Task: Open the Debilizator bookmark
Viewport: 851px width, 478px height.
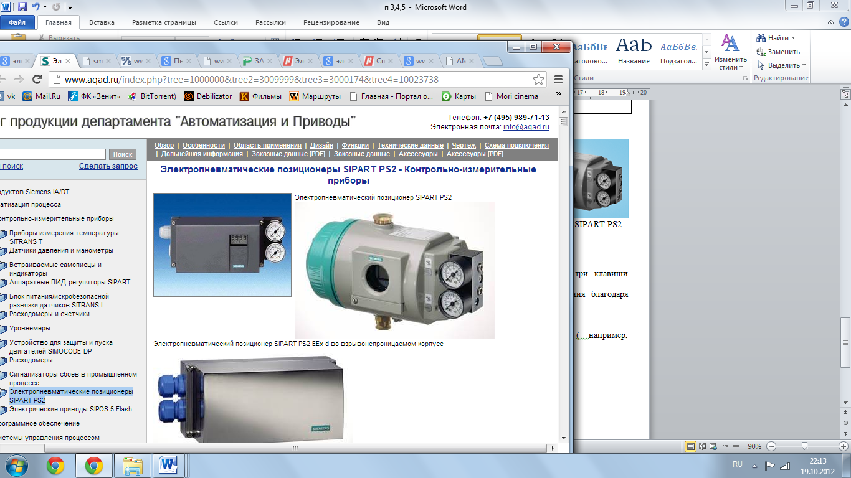Action: [208, 96]
